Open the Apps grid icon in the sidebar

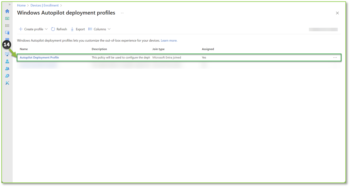[x=7, y=39]
